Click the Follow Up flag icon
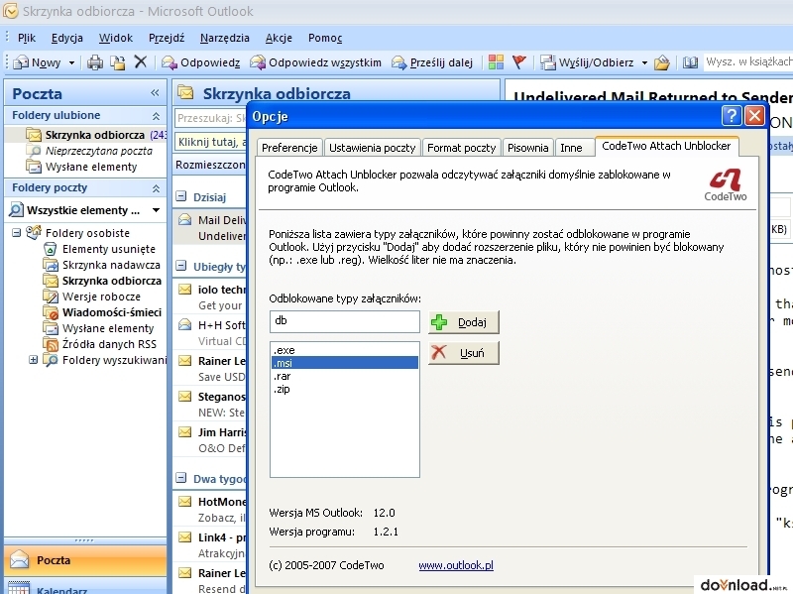This screenshot has width=793, height=594. [x=518, y=62]
